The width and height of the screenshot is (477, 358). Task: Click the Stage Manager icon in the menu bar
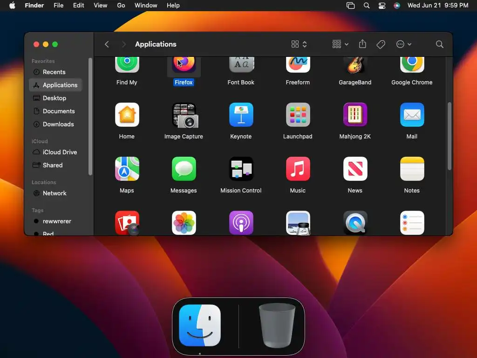350,6
